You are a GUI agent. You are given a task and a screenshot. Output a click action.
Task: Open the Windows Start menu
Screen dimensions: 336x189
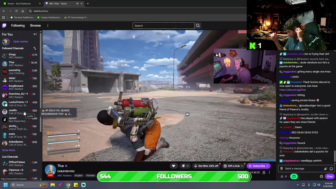click(6, 185)
